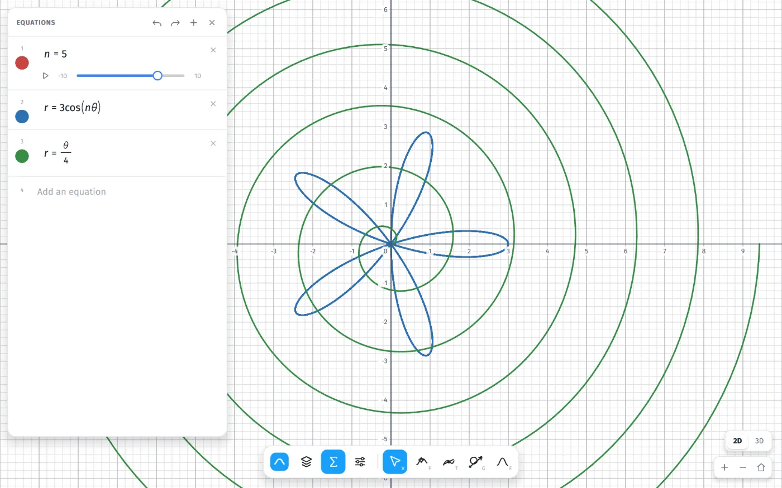782x488 pixels.
Task: Delete the n = 5 equation
Action: point(213,50)
